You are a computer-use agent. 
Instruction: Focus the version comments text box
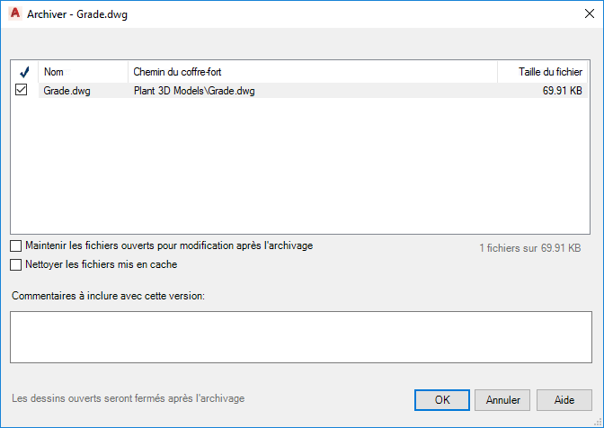pos(301,337)
